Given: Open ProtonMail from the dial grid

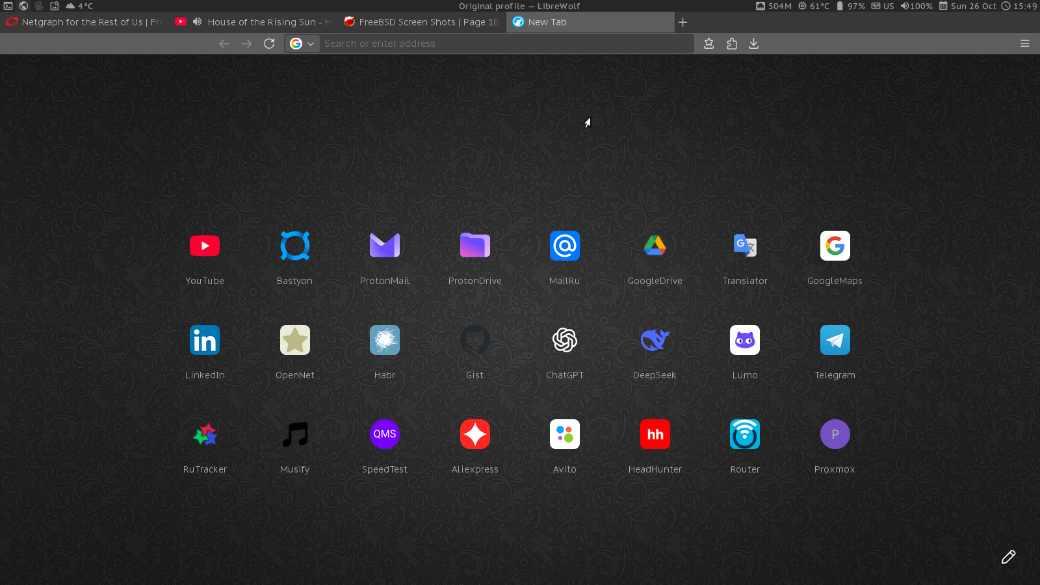Looking at the screenshot, I should 384,246.
